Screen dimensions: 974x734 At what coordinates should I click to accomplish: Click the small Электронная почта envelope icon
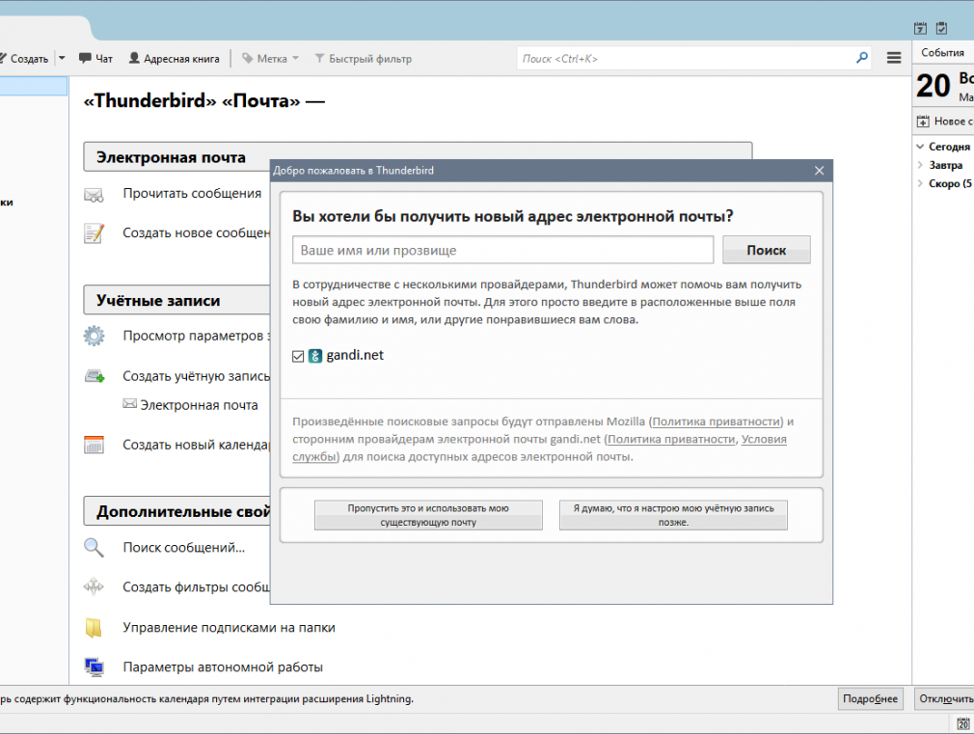click(x=129, y=404)
